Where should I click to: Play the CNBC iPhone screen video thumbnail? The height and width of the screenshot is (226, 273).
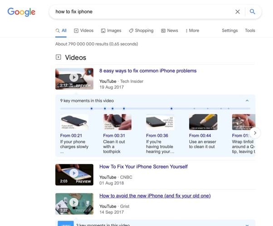[74, 174]
